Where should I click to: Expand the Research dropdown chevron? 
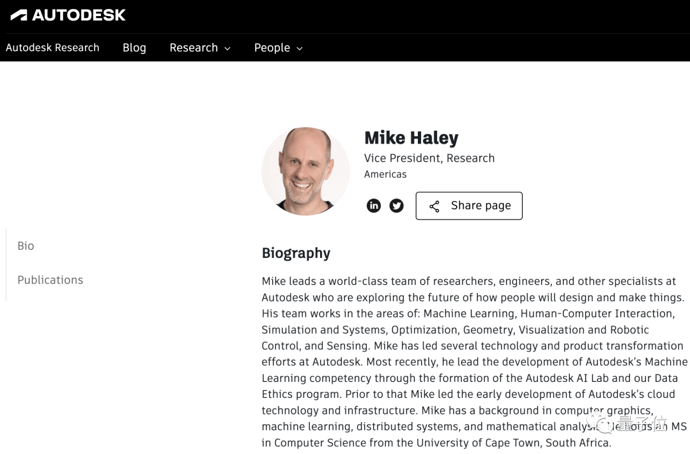[x=227, y=49]
